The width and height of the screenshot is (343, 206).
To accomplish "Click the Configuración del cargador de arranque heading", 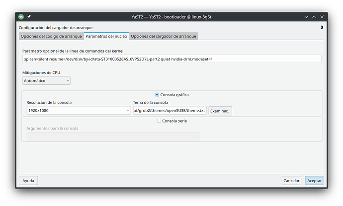I will 56,28.
